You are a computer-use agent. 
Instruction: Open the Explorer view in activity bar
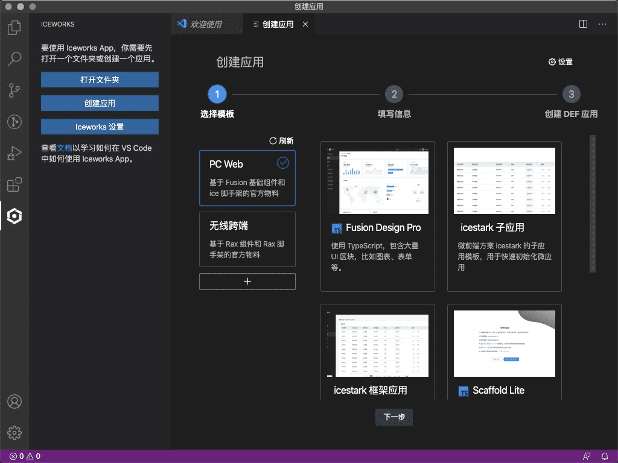click(x=14, y=28)
